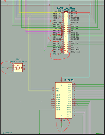The width and height of the screenshot is (105, 135).
Task: Click the SPI1 SCLK pin label
Action: 76,52
